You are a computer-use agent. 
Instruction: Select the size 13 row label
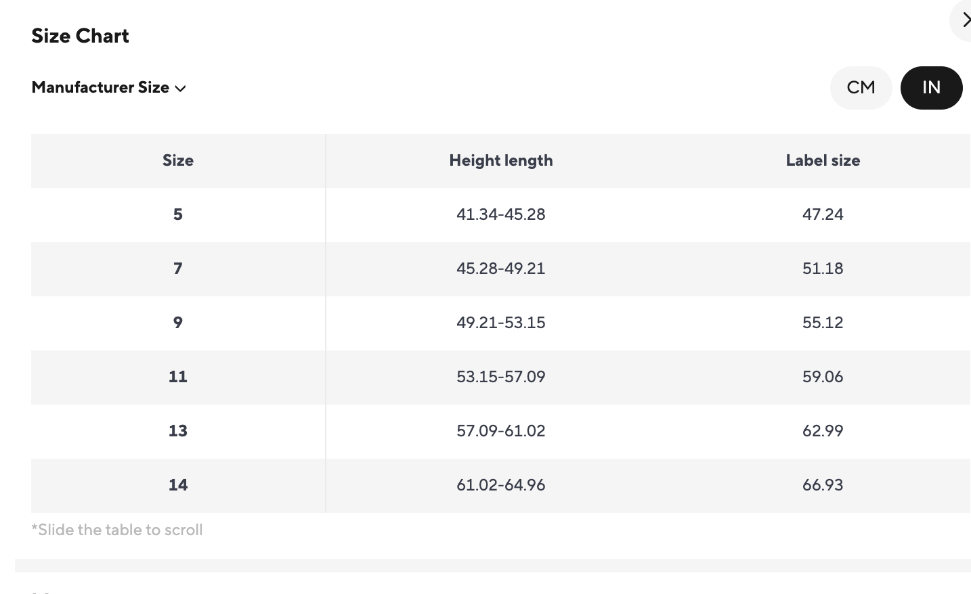click(178, 431)
